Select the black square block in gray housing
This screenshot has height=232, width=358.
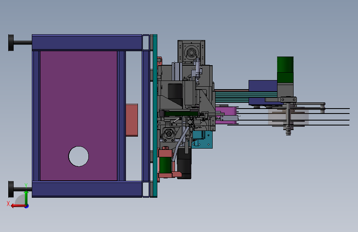pyautogui.click(x=175, y=92)
